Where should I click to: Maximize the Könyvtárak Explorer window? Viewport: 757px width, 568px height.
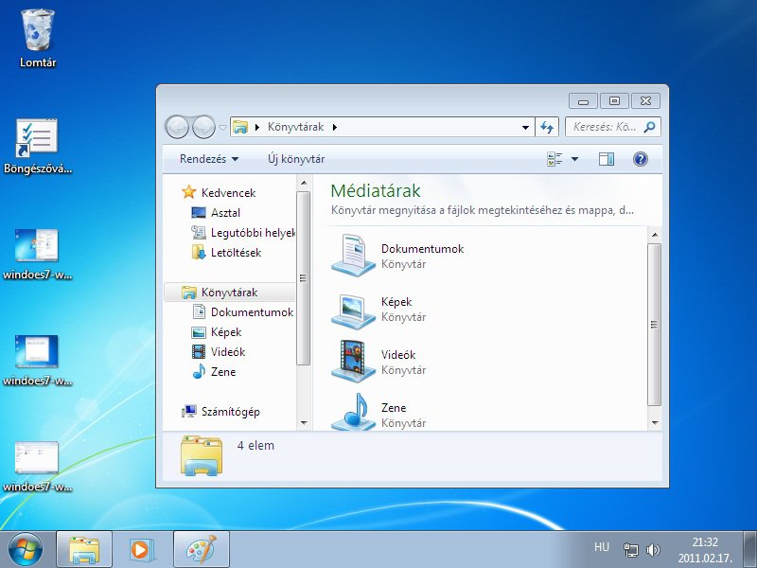[x=614, y=101]
